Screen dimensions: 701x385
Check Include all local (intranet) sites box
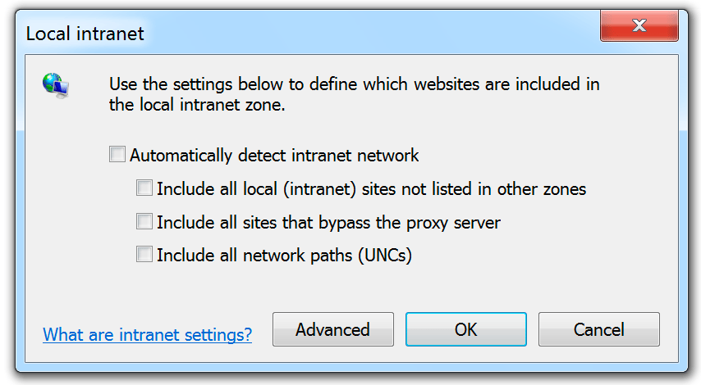point(144,188)
